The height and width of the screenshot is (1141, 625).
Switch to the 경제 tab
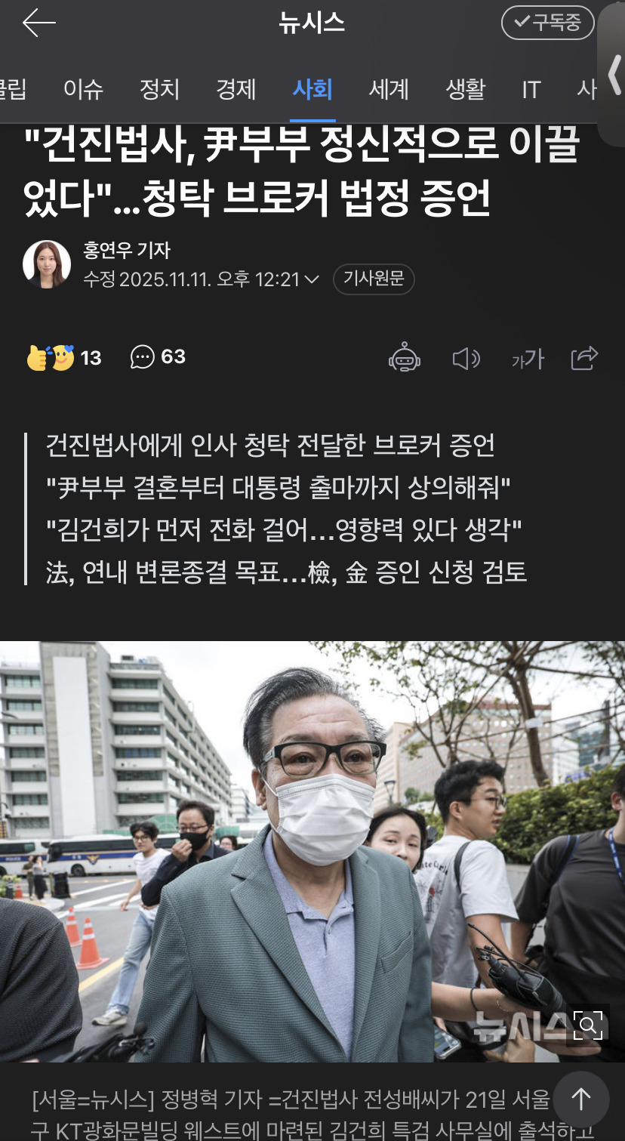coord(236,90)
